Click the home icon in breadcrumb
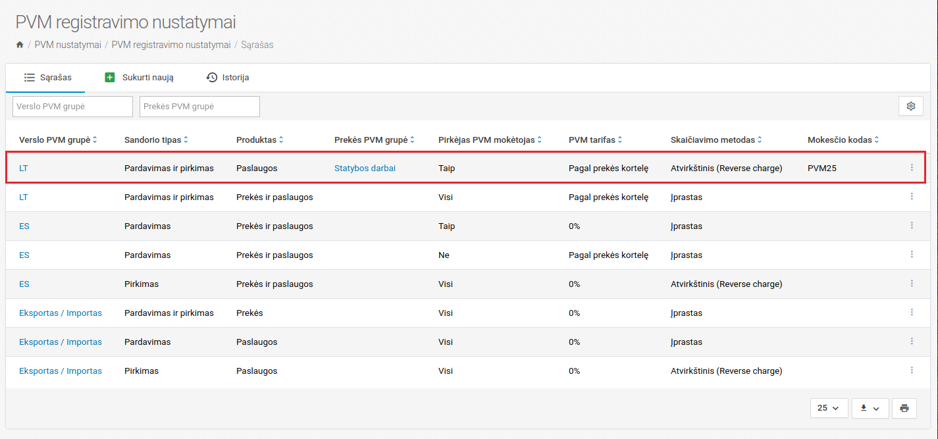938x439 pixels. 20,45
